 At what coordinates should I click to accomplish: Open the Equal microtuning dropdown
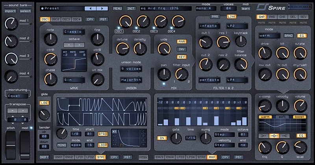coord(18,96)
